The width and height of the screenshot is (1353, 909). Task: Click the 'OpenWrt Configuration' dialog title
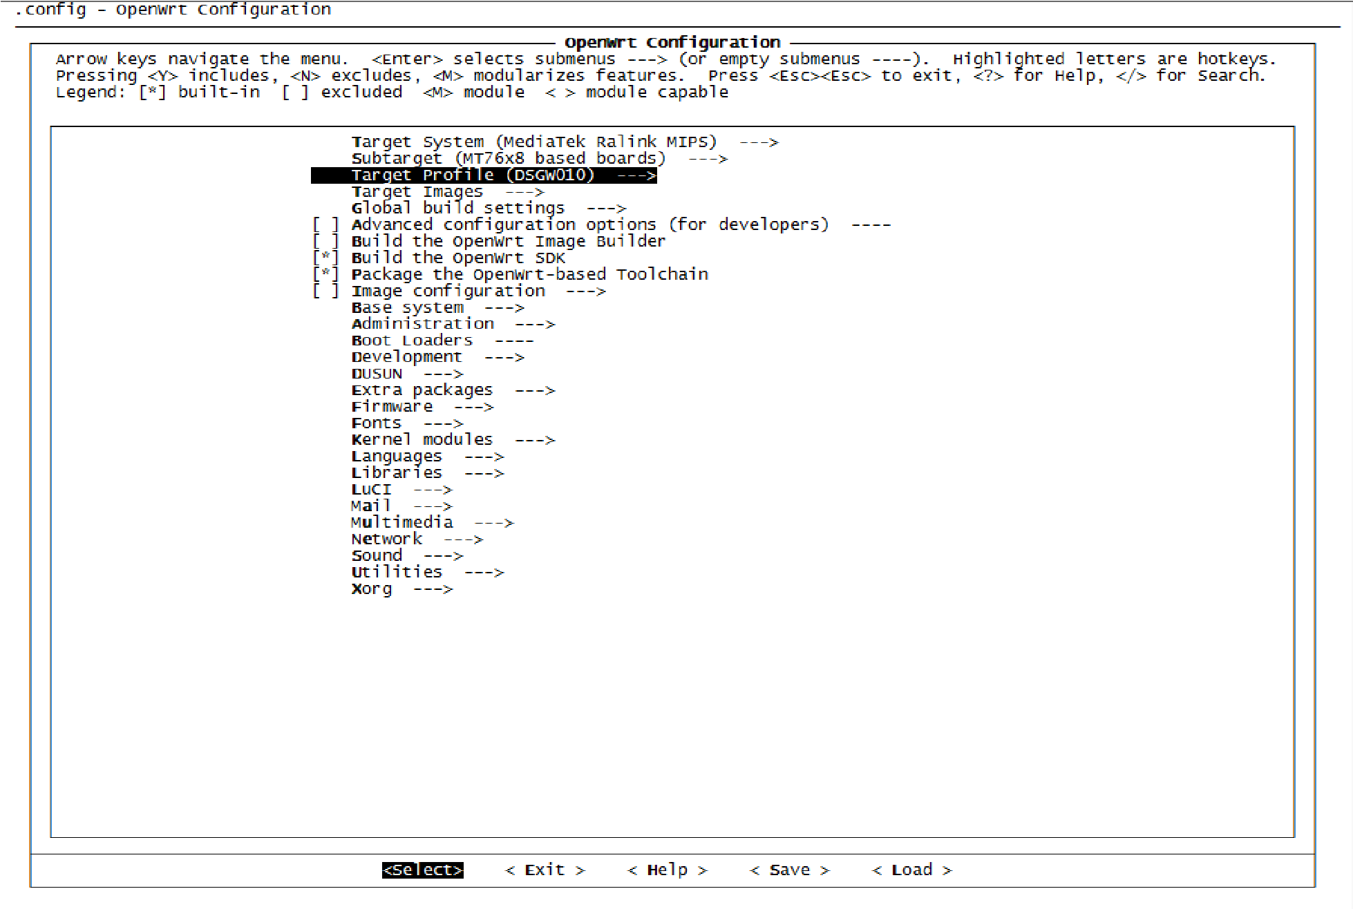pyautogui.click(x=672, y=43)
